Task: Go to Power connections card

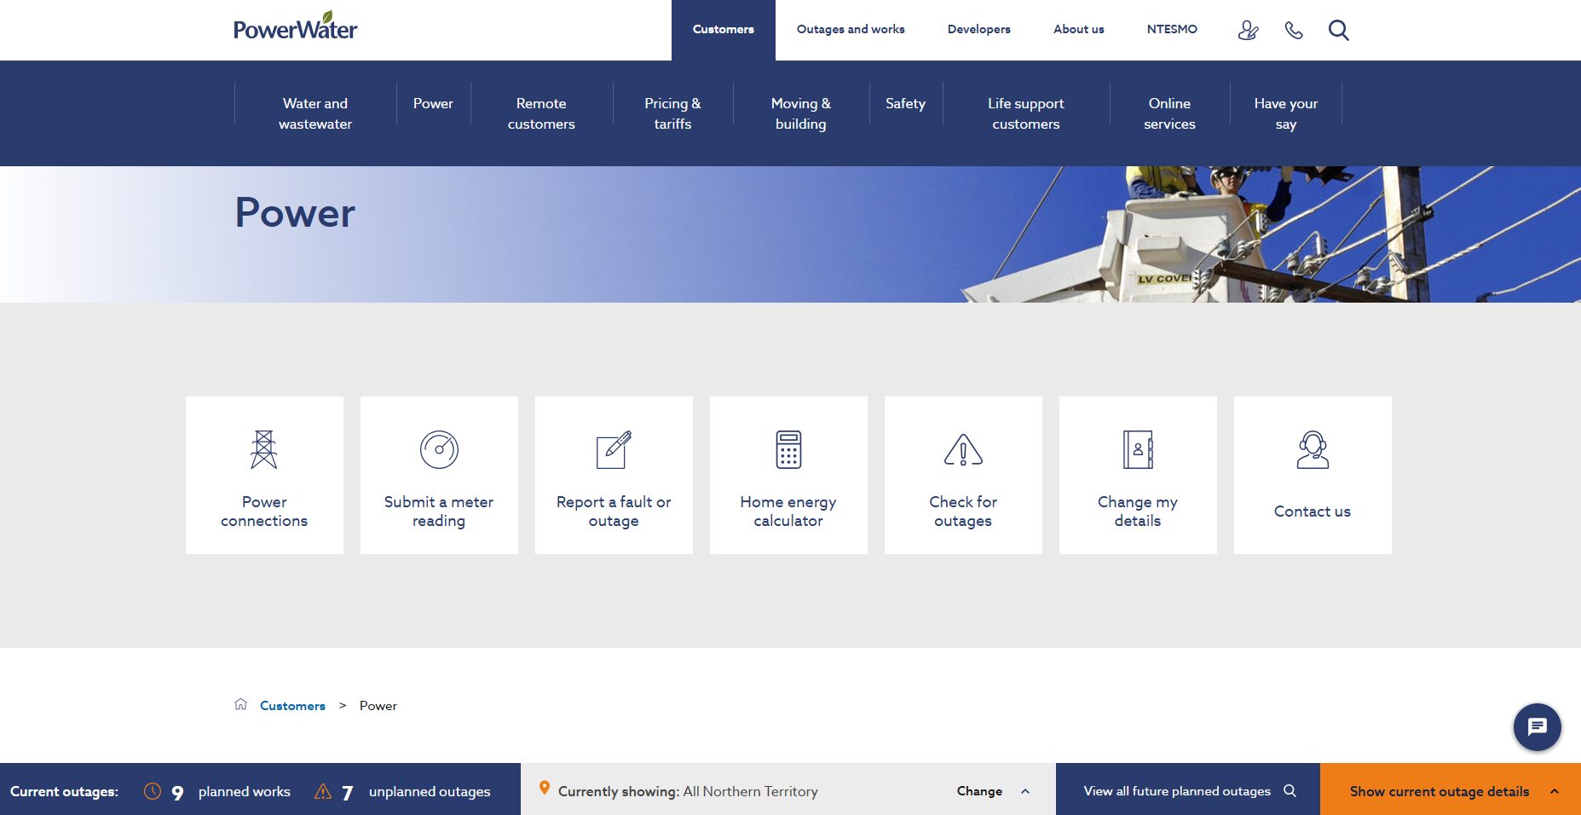Action: coord(264,475)
